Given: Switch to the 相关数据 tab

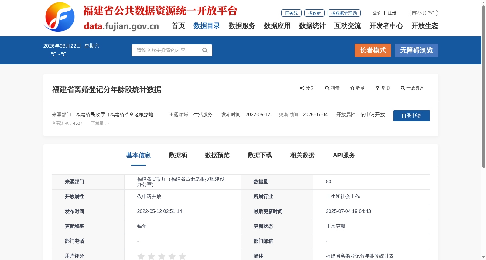Looking at the screenshot, I should pyautogui.click(x=303, y=155).
